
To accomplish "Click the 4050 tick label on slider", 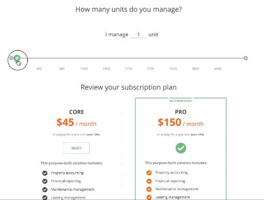I will coord(218,69).
